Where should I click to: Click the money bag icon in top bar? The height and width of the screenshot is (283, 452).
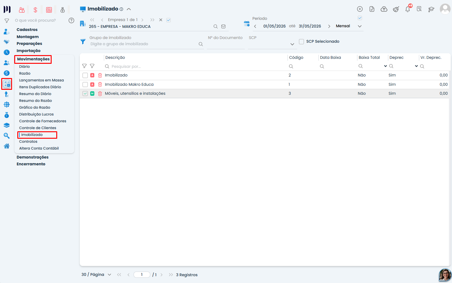(x=62, y=10)
